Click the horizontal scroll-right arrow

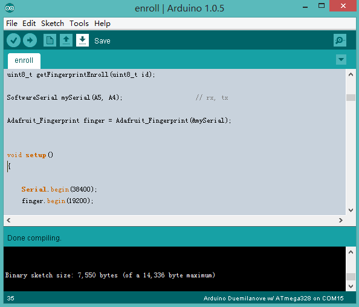[x=341, y=220]
